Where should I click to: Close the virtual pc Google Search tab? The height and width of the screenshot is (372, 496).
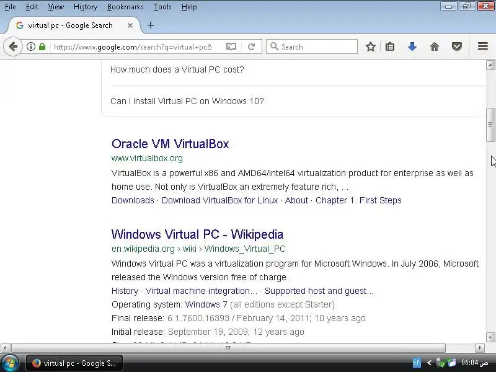point(130,25)
